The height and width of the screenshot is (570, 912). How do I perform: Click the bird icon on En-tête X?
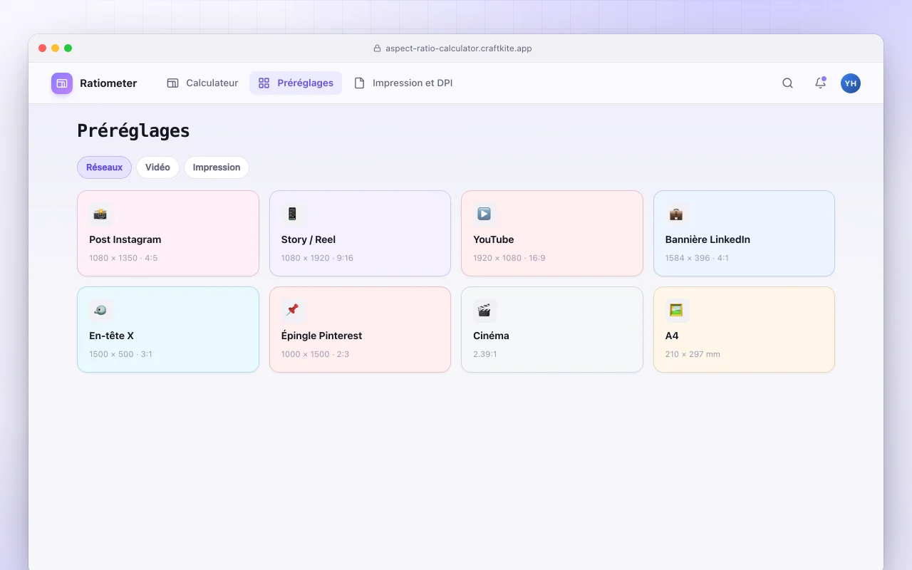(x=100, y=310)
